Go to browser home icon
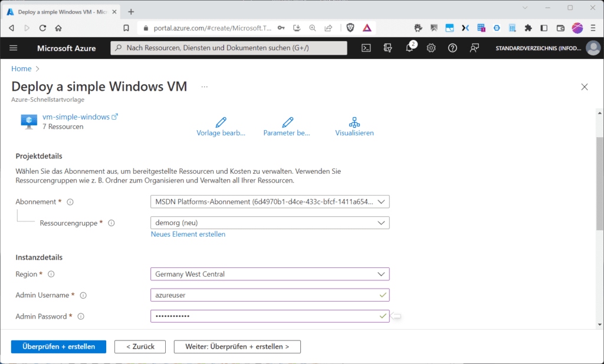This screenshot has height=364, width=604. pyautogui.click(x=58, y=28)
